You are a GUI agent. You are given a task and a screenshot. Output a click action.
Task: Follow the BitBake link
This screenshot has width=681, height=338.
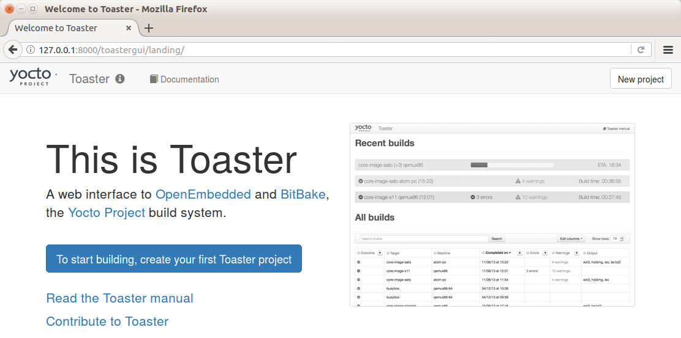click(x=303, y=194)
